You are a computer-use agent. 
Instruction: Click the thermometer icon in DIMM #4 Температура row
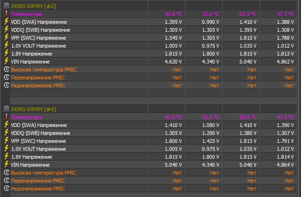tap(6, 117)
